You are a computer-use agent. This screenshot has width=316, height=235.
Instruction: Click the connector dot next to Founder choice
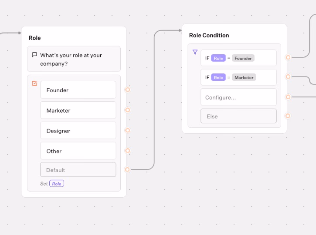(x=128, y=90)
